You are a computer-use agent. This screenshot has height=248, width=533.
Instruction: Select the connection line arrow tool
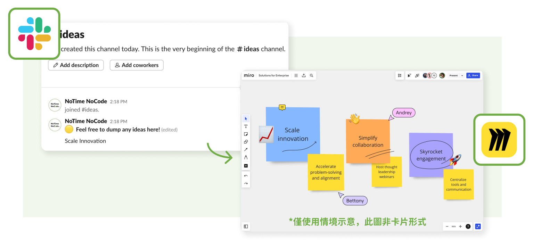click(x=246, y=150)
